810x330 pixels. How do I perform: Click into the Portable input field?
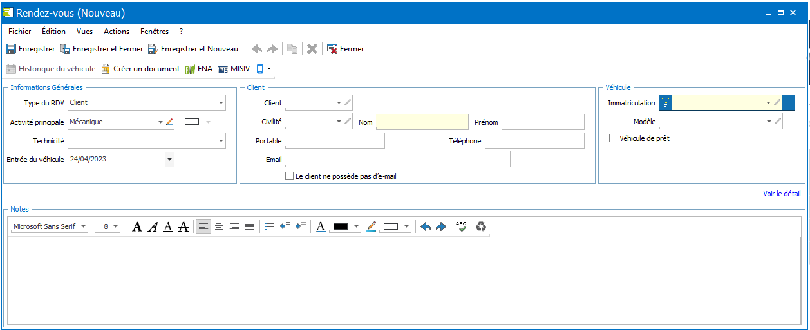tap(335, 140)
